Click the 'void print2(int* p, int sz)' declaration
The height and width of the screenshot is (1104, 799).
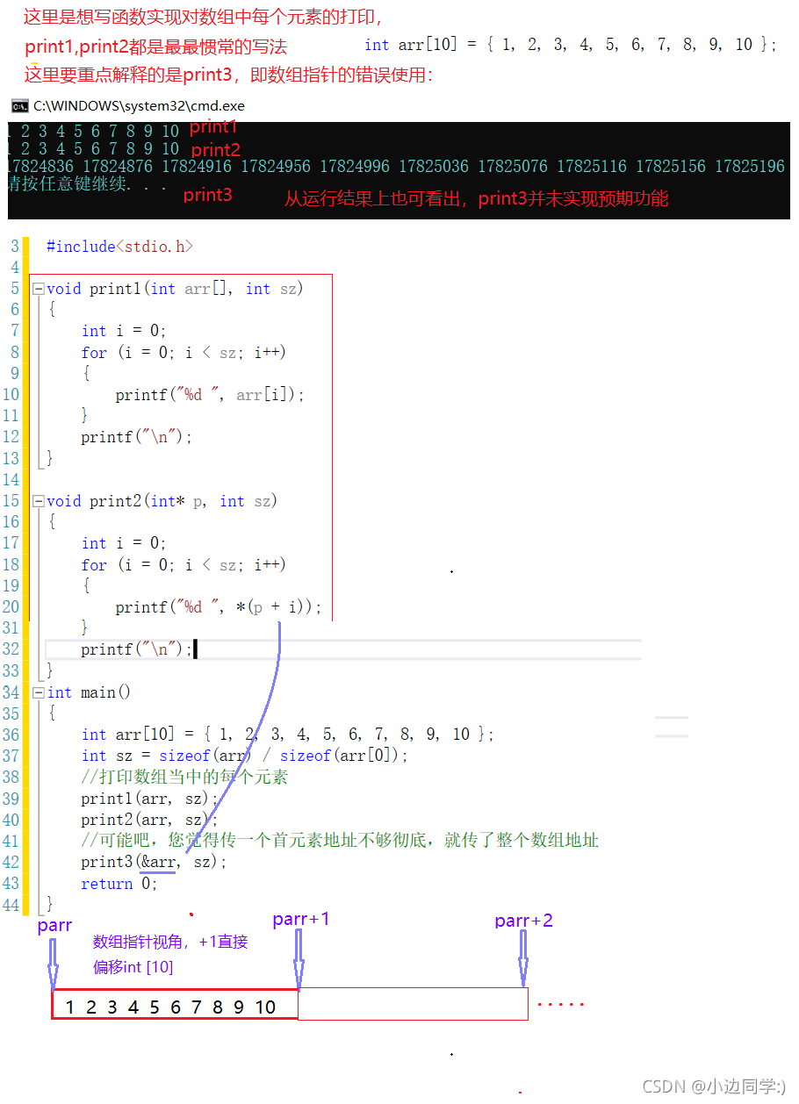click(x=162, y=501)
